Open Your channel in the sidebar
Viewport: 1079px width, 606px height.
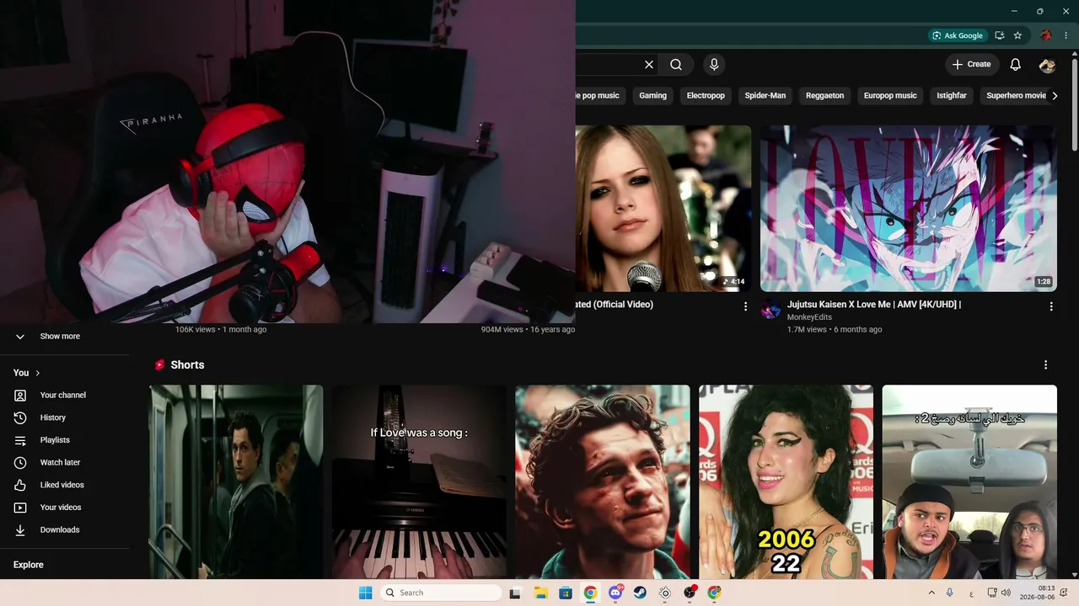pyautogui.click(x=65, y=396)
